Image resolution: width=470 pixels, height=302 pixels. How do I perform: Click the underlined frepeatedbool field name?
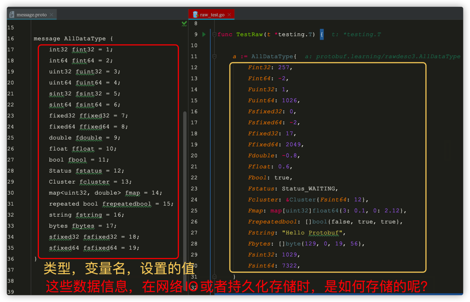127,204
